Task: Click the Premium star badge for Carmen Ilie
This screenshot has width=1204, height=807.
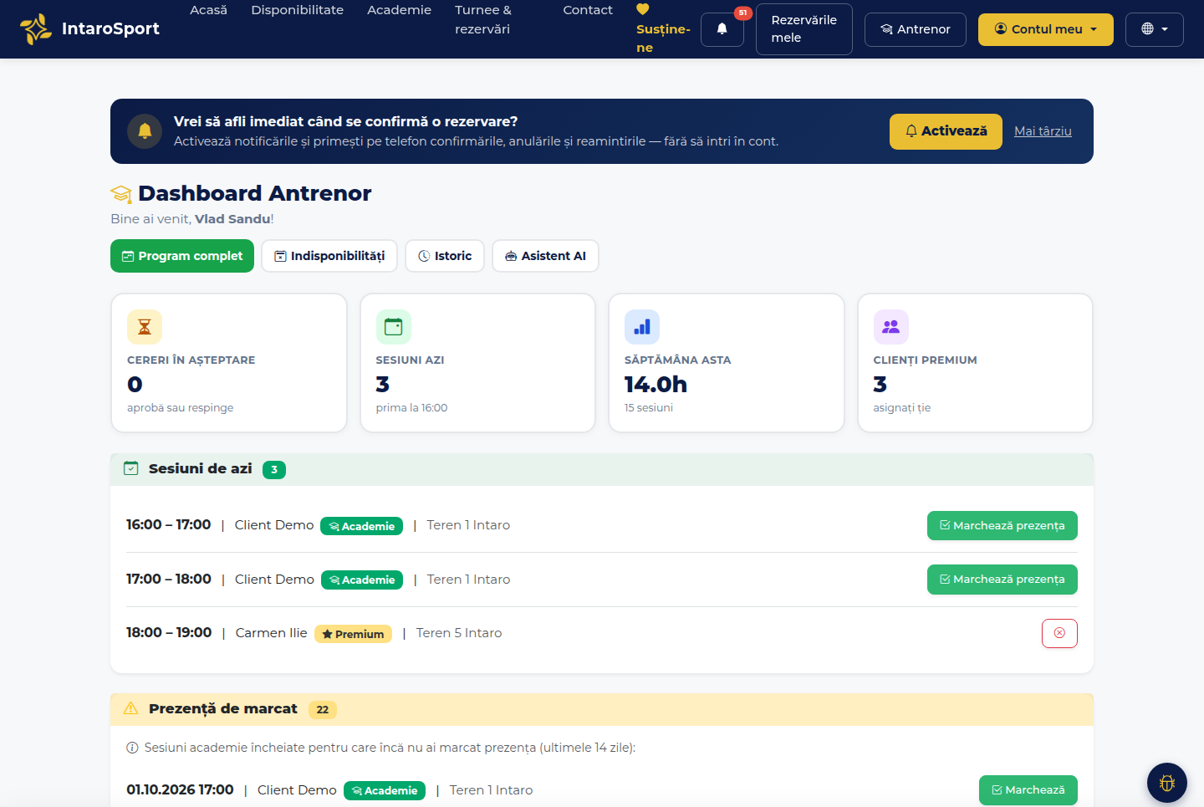Action: tap(353, 634)
